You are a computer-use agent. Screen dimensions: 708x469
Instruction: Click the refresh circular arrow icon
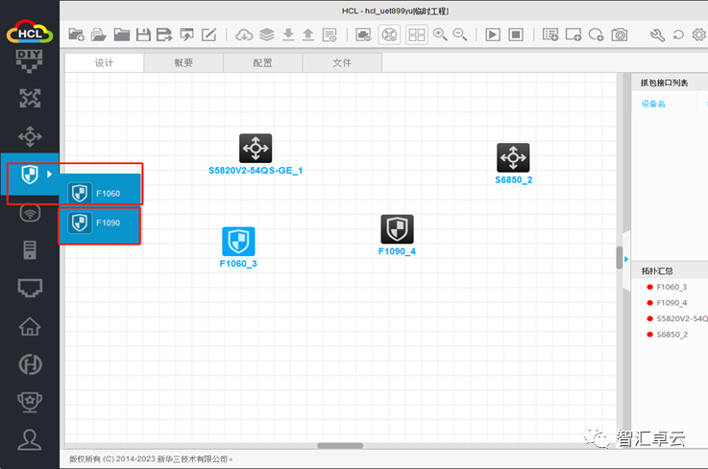click(x=678, y=35)
